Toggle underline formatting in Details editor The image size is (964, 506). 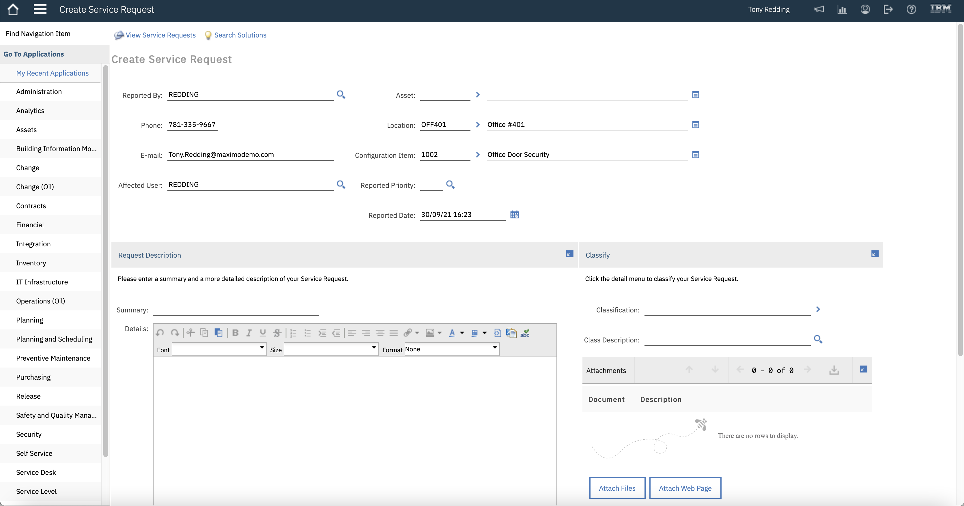tap(263, 333)
